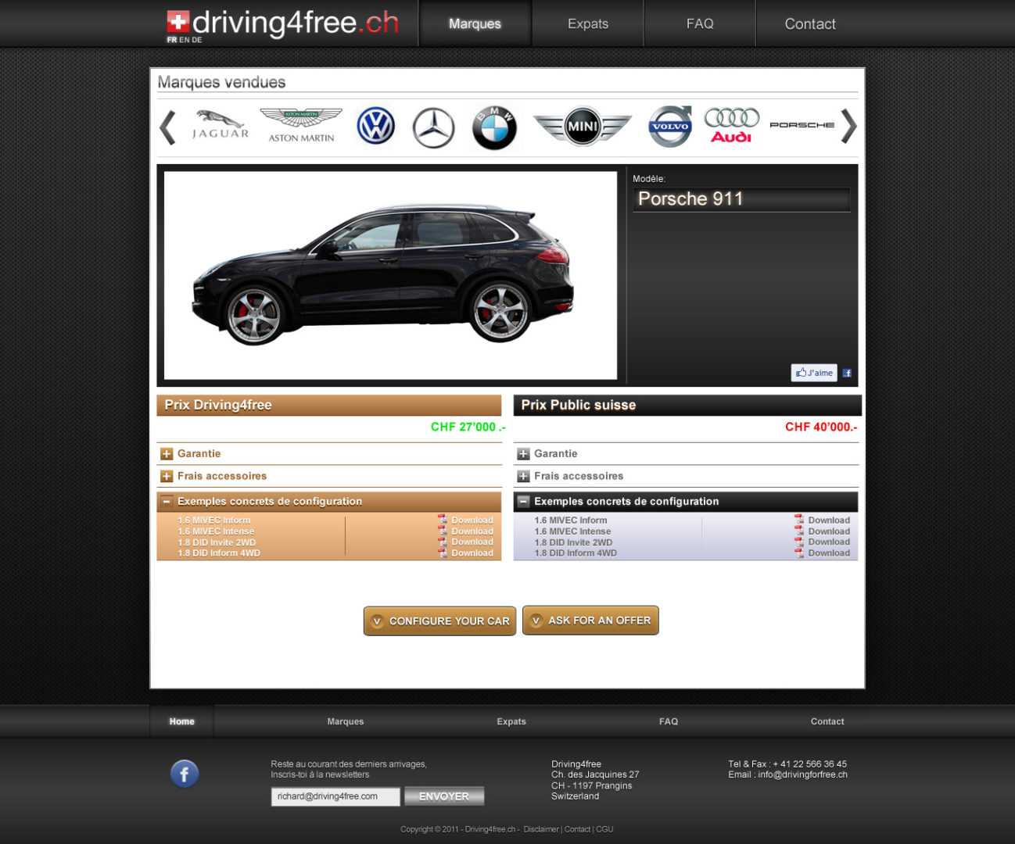Screen dimensions: 1015x844
Task: Click the small Facebook share icon
Action: pos(847,373)
